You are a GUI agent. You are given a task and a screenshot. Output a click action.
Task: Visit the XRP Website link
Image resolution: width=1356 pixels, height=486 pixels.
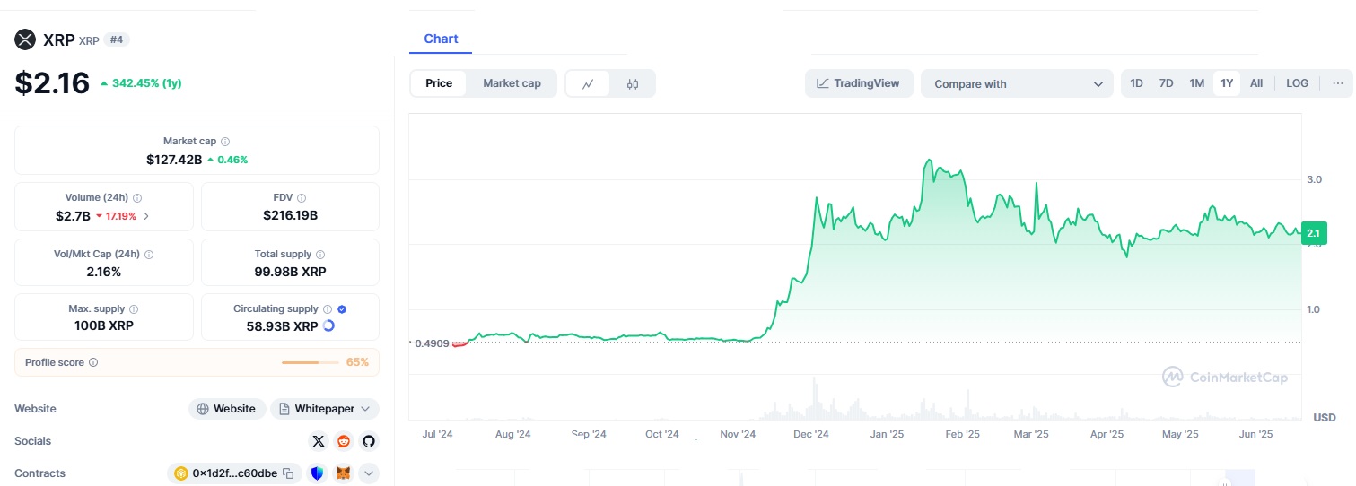point(227,409)
